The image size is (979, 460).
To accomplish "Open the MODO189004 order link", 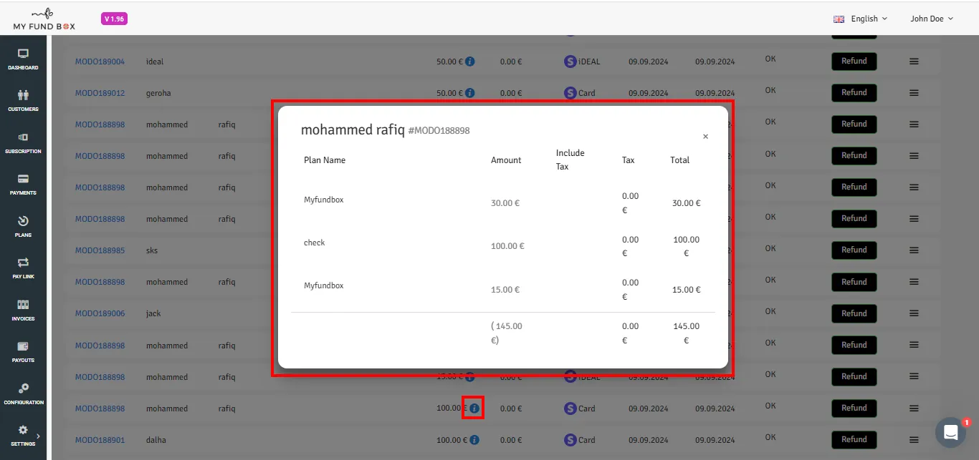I will pyautogui.click(x=100, y=62).
